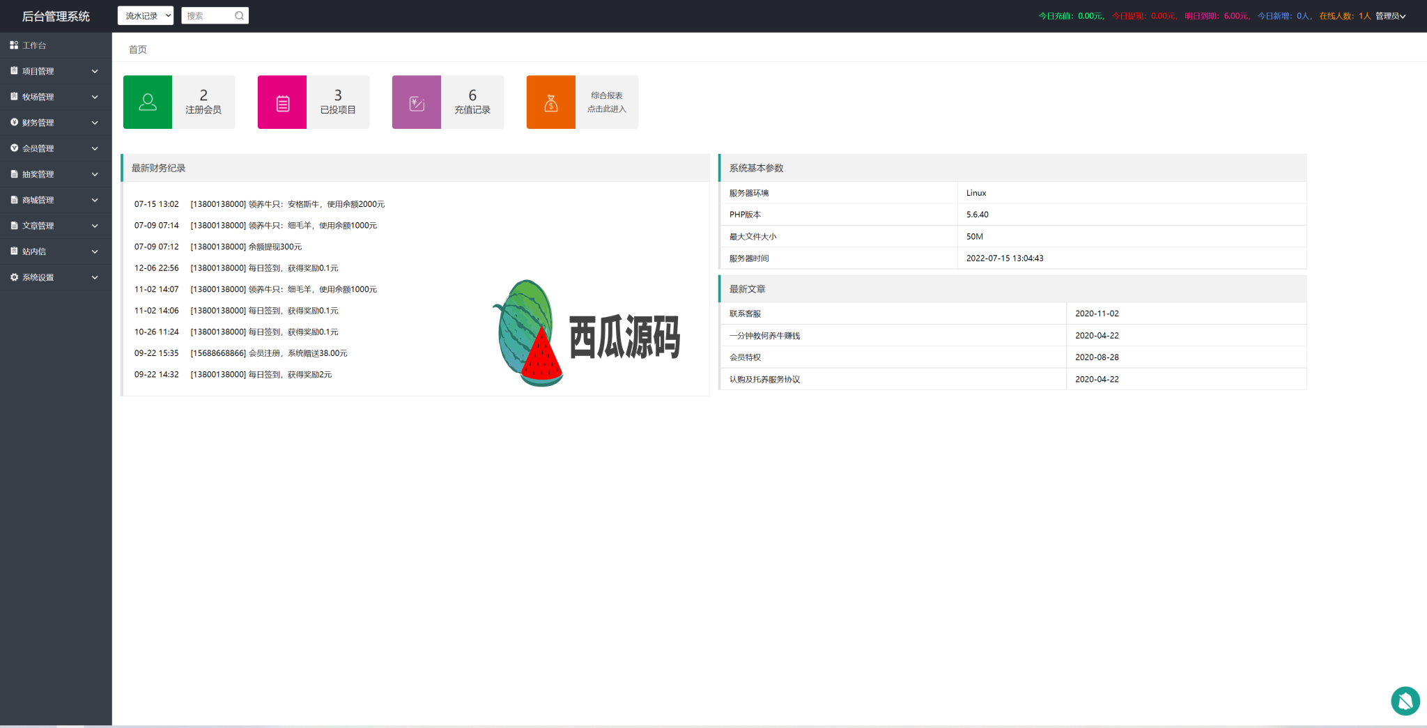Click the search magnifier icon

(x=239, y=16)
